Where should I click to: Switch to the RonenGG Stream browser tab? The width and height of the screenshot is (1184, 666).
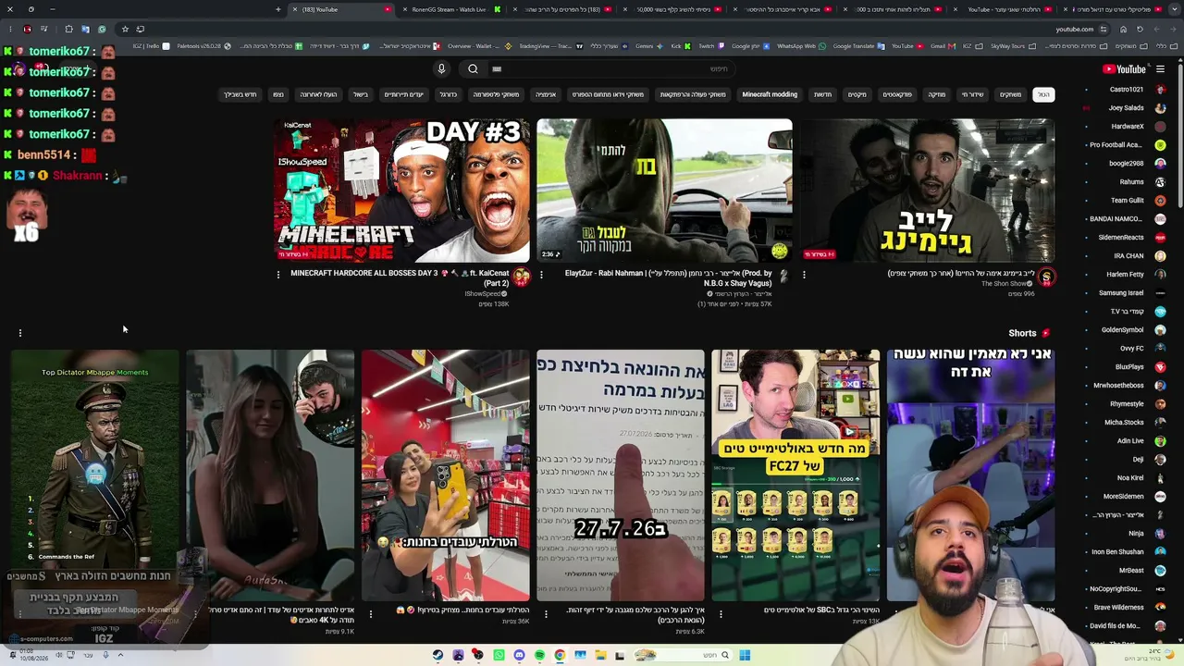coord(453,9)
